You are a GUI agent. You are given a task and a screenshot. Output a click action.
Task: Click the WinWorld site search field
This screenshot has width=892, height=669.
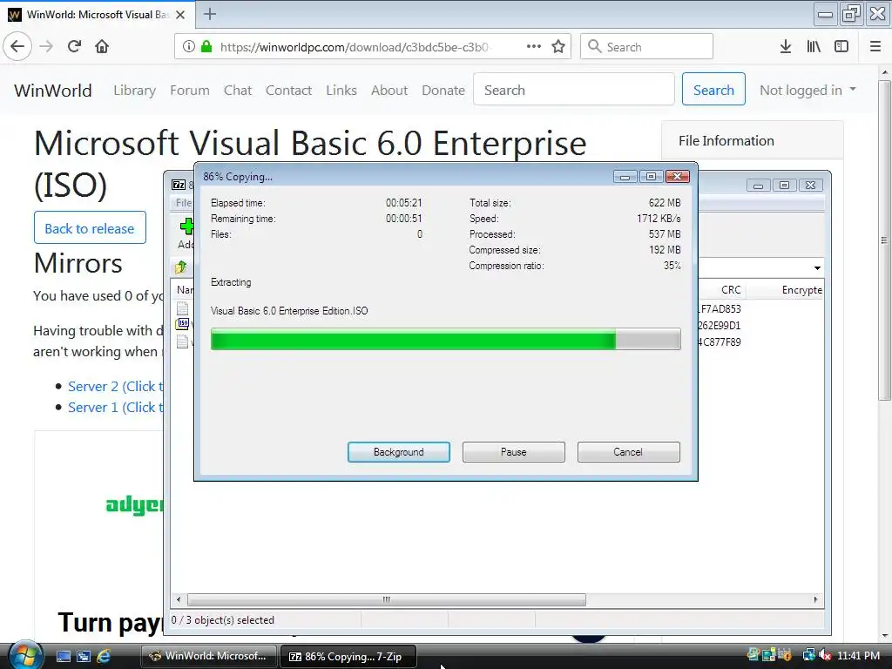coord(574,90)
